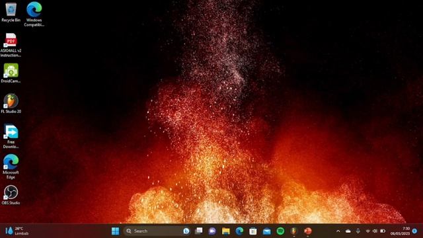
Task: Click the taskbar Search box
Action: coord(157,231)
